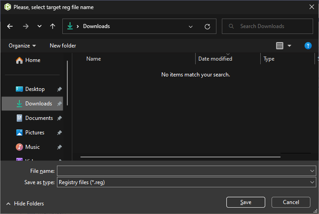Viewport: 319px width, 214px height.
Task: Refresh the Downloads folder
Action: (207, 27)
